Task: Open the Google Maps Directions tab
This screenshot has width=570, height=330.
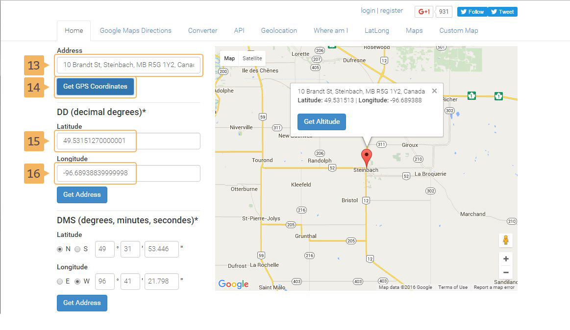Action: point(135,30)
